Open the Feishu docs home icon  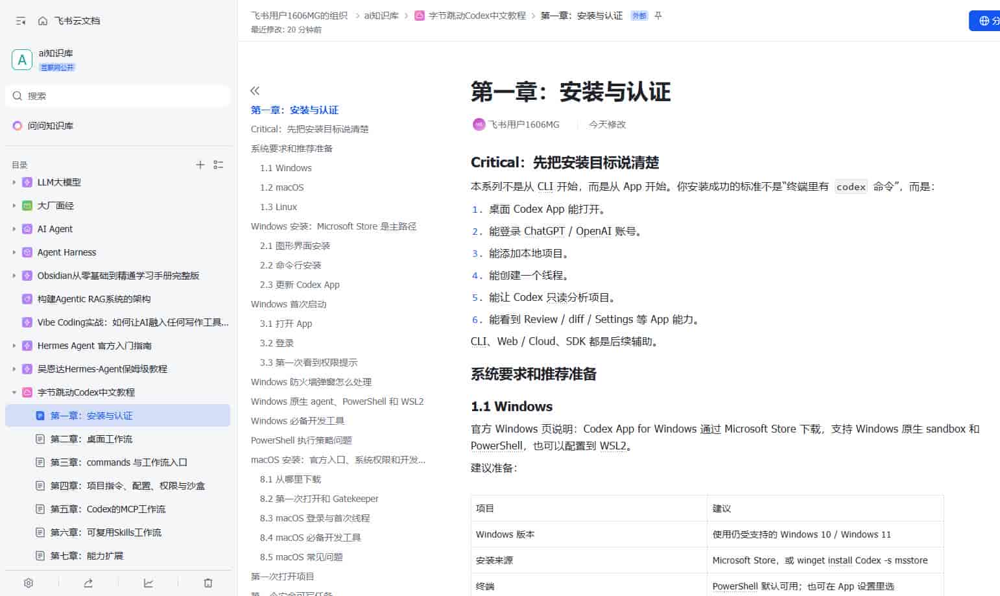(x=43, y=21)
